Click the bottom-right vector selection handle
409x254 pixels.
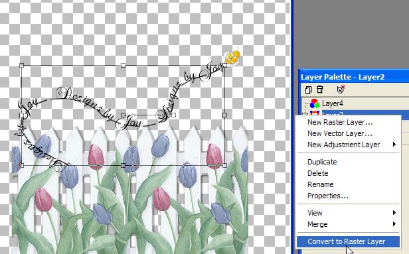224,165
